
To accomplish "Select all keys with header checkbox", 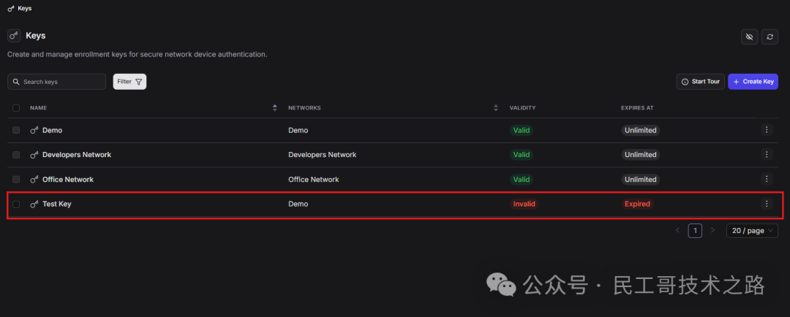I will click(x=16, y=108).
